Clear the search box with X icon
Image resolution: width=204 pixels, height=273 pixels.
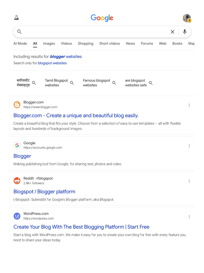pyautogui.click(x=172, y=32)
